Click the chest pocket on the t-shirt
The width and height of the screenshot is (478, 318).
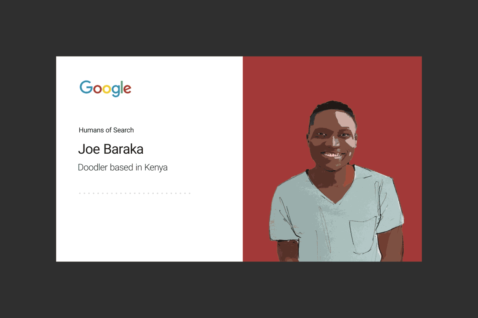pos(363,235)
